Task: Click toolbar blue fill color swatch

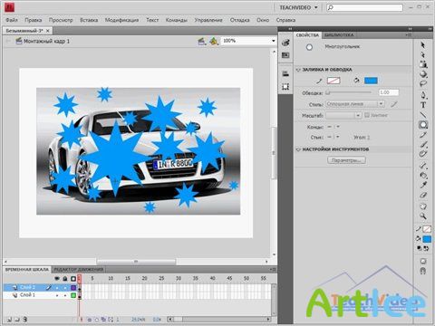Action: pyautogui.click(x=427, y=239)
